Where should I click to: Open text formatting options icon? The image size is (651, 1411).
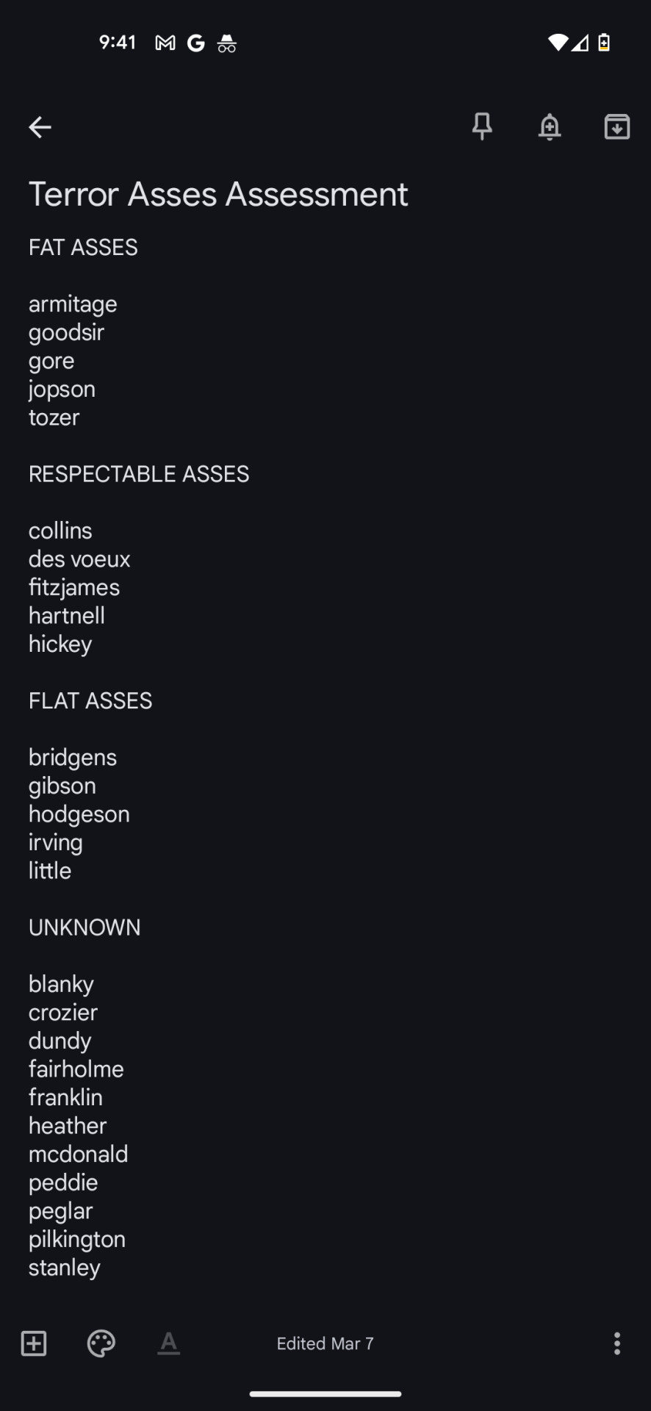[x=169, y=1343]
